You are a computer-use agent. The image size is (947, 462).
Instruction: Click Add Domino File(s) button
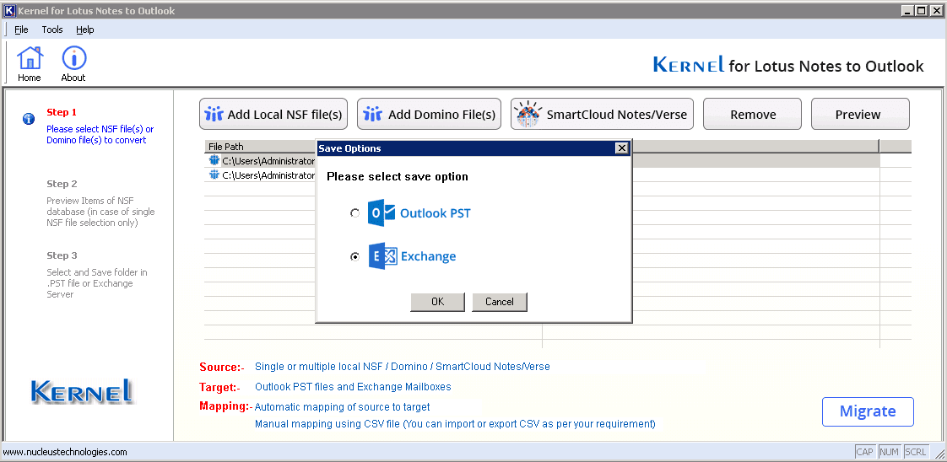429,114
